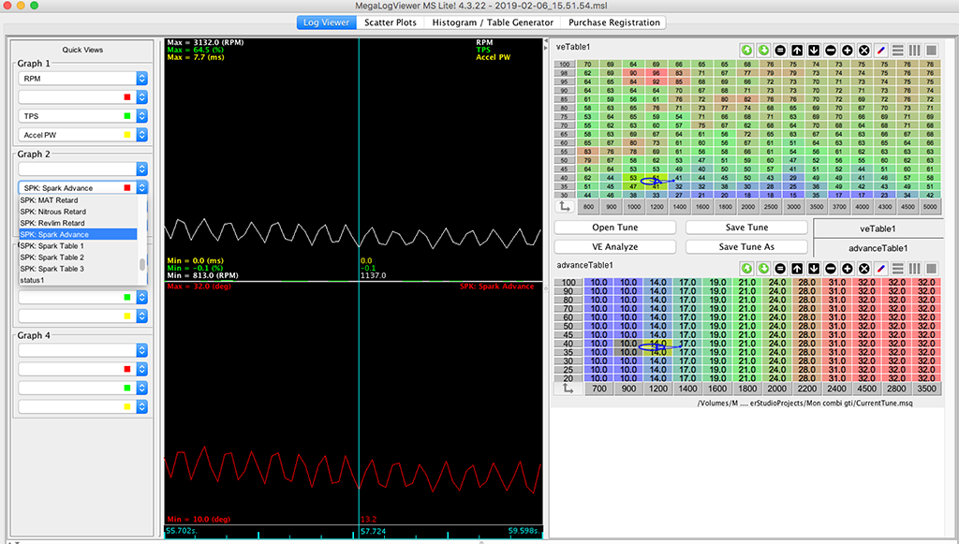This screenshot has width=959, height=544.
Task: Switch to the Scatter Plots tab
Action: point(391,22)
